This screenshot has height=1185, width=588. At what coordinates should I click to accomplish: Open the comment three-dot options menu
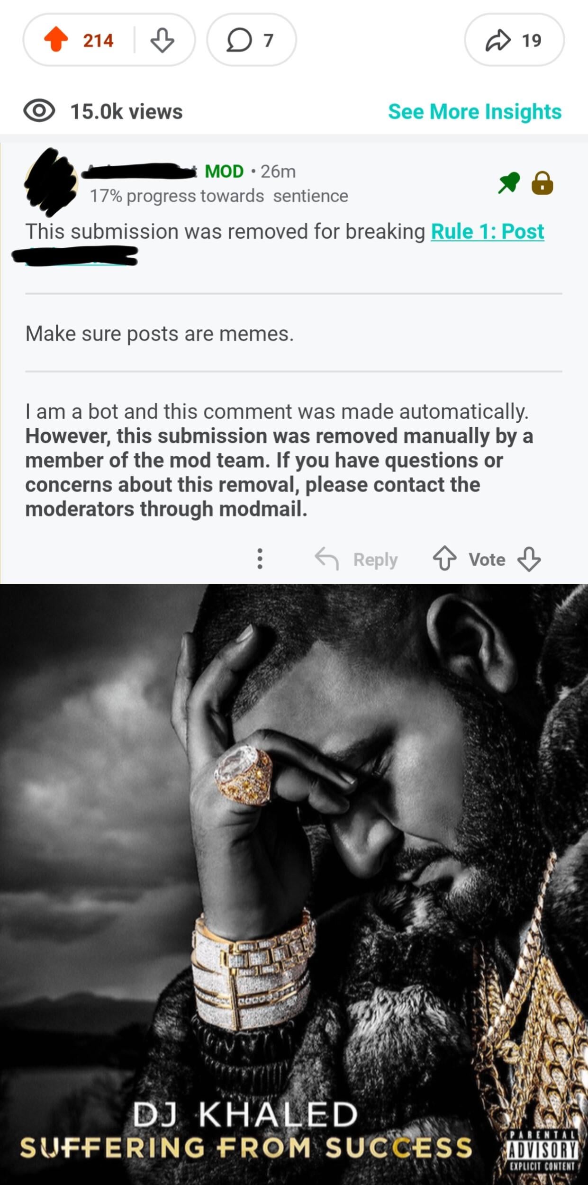pyautogui.click(x=260, y=559)
